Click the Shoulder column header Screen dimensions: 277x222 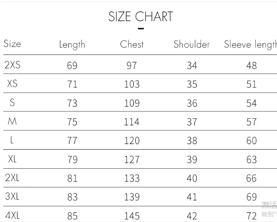click(191, 44)
